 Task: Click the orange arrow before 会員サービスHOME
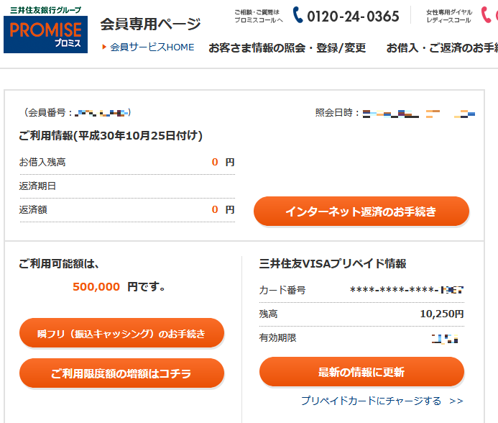pos(104,47)
